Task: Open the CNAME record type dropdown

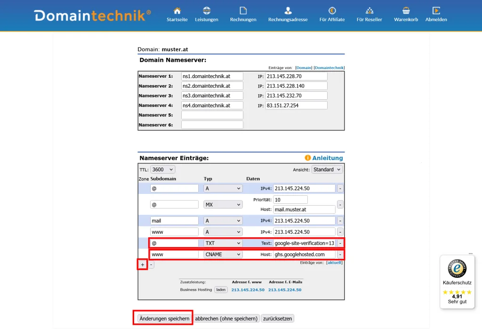Action: pyautogui.click(x=223, y=255)
